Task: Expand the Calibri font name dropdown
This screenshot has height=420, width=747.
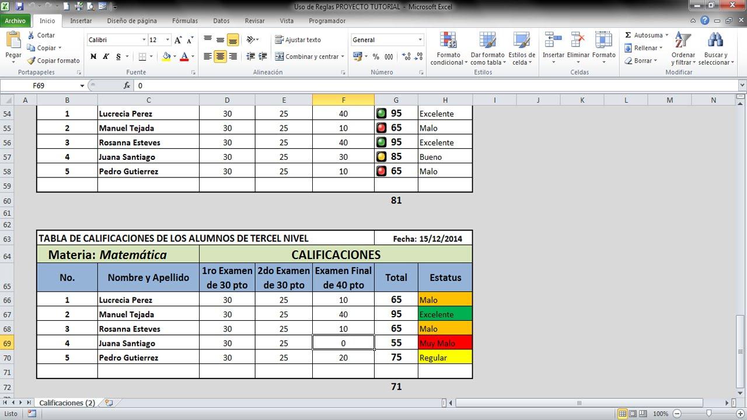Action: click(144, 40)
